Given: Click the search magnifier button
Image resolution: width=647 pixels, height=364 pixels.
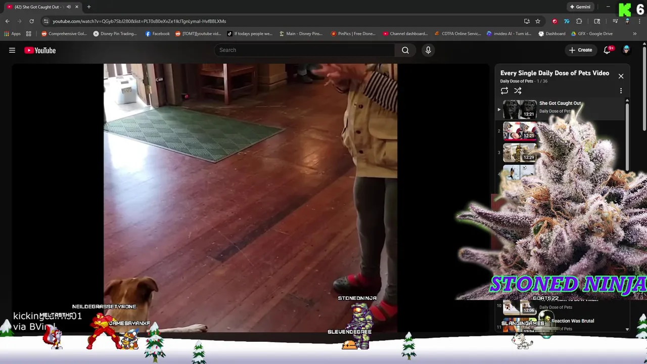Looking at the screenshot, I should click(x=405, y=50).
